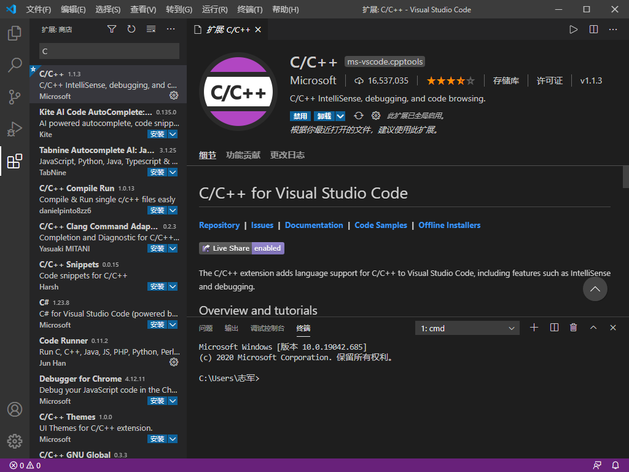The width and height of the screenshot is (629, 472).
Task: Switch to the 问题 panel tab
Action: [x=206, y=328]
